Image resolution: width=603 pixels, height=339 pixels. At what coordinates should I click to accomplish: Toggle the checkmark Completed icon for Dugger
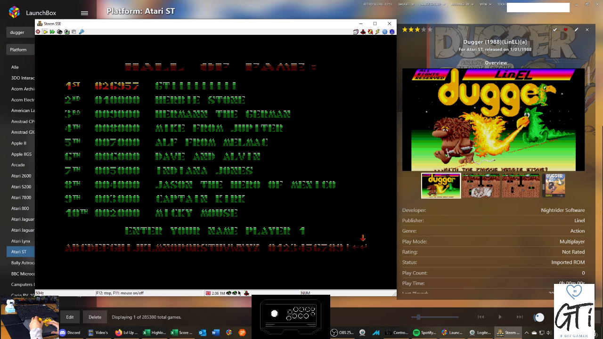tap(555, 30)
